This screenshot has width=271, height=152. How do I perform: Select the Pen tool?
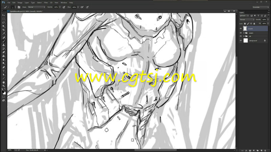(x=3, y=67)
